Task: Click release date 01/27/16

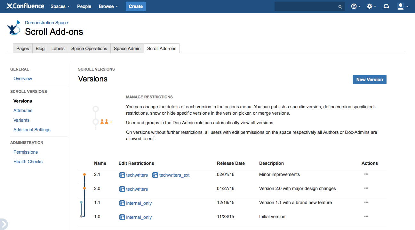Action: (x=226, y=188)
